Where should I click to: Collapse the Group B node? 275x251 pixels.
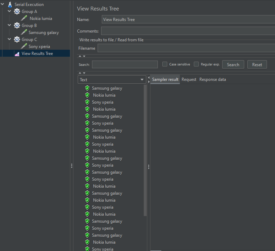point(9,25)
